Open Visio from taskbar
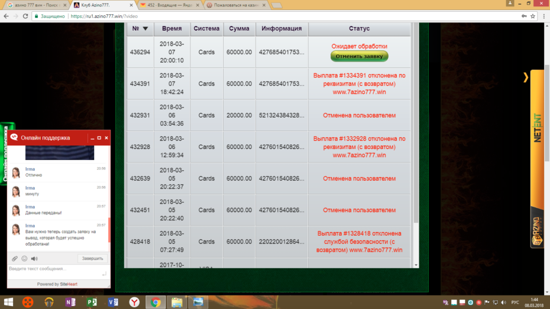Image resolution: width=550 pixels, height=309 pixels. click(x=113, y=302)
